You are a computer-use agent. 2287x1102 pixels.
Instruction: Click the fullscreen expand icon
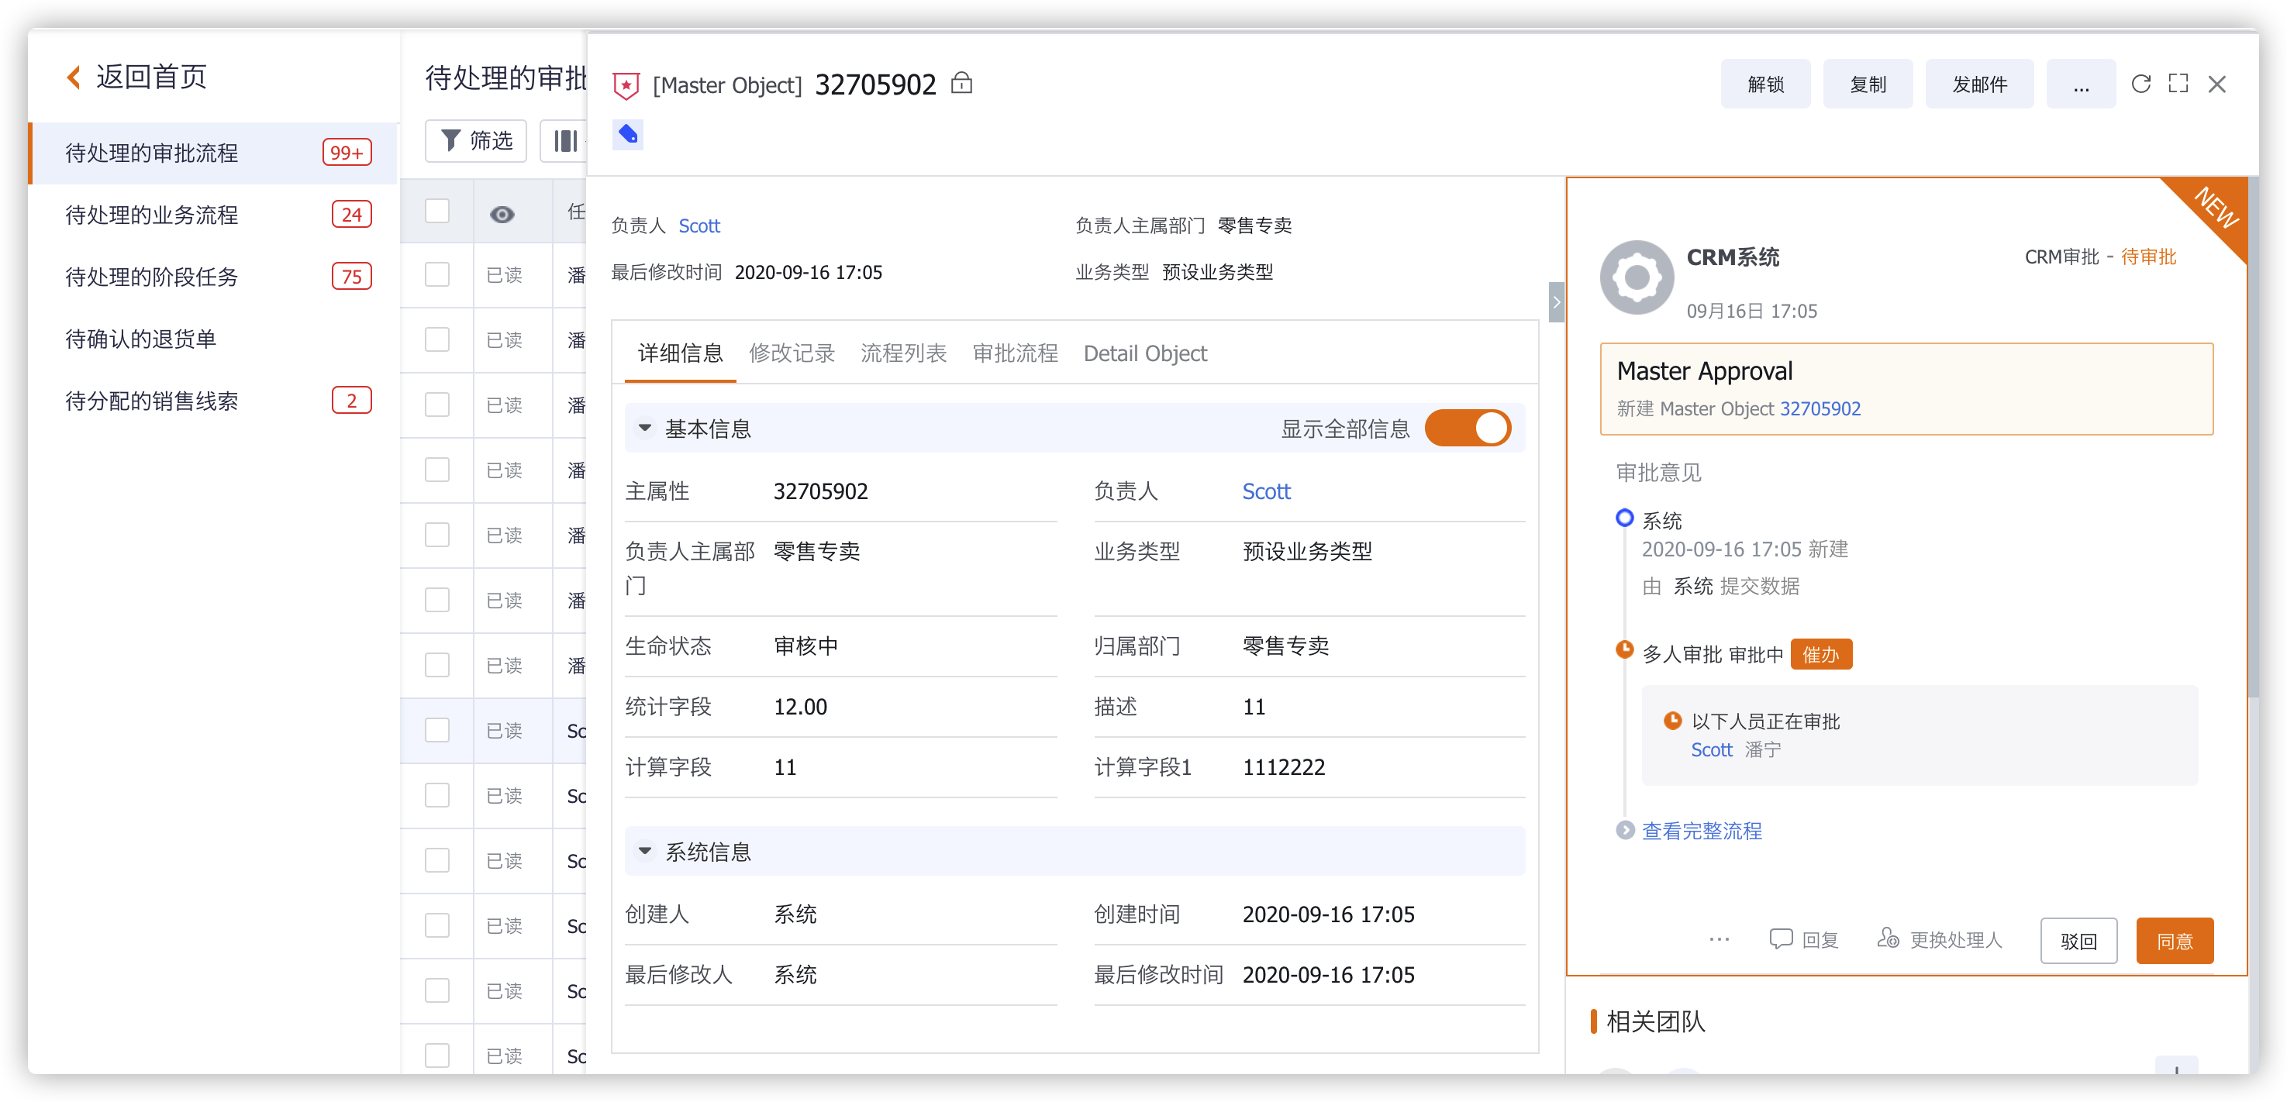point(2178,84)
